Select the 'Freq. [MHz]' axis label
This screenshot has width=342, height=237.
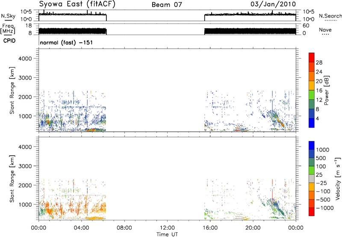click(x=8, y=29)
